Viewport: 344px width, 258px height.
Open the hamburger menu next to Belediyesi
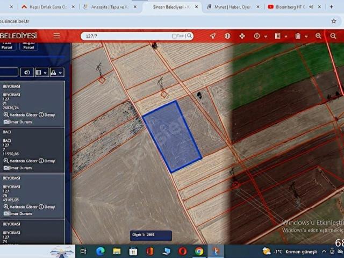click(x=56, y=36)
